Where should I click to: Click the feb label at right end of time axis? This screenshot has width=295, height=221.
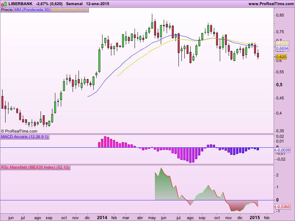(x=267, y=218)
